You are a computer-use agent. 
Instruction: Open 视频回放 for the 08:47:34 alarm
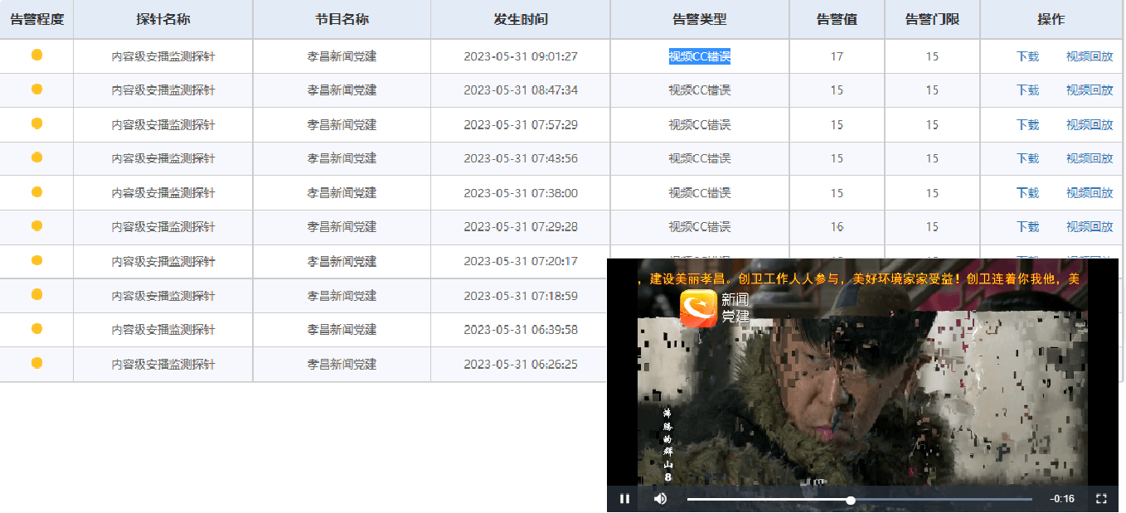(1089, 90)
